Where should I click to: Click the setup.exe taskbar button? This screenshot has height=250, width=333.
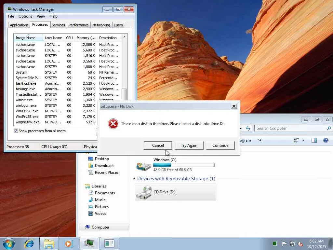(109, 243)
